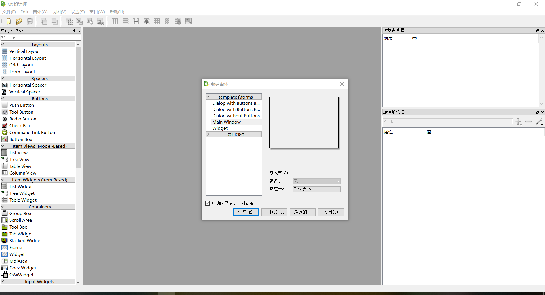Check the 启动时显示这个对话框 checkbox
545x295 pixels.
[207, 203]
